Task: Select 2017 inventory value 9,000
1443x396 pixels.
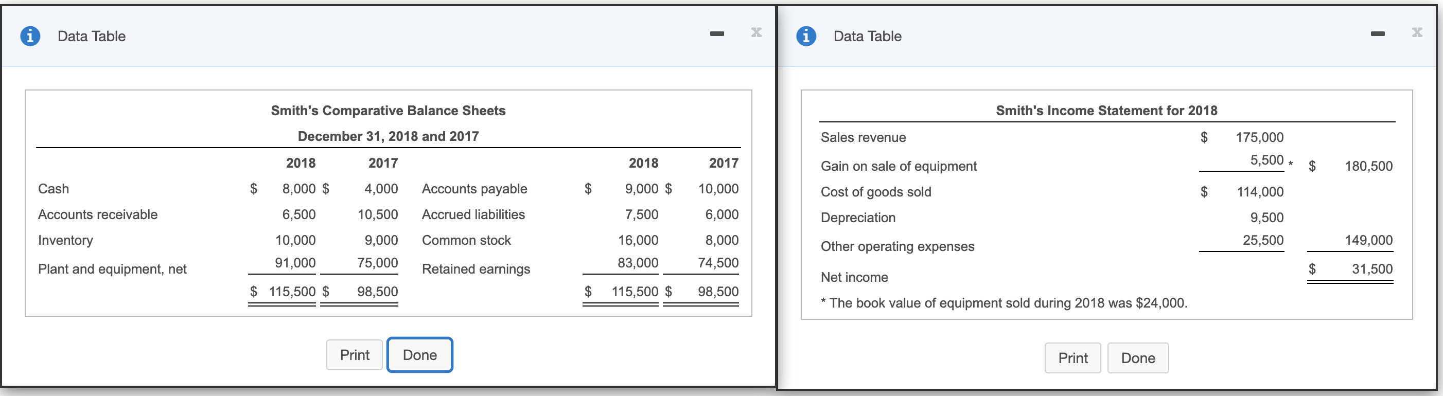Action: (x=381, y=240)
